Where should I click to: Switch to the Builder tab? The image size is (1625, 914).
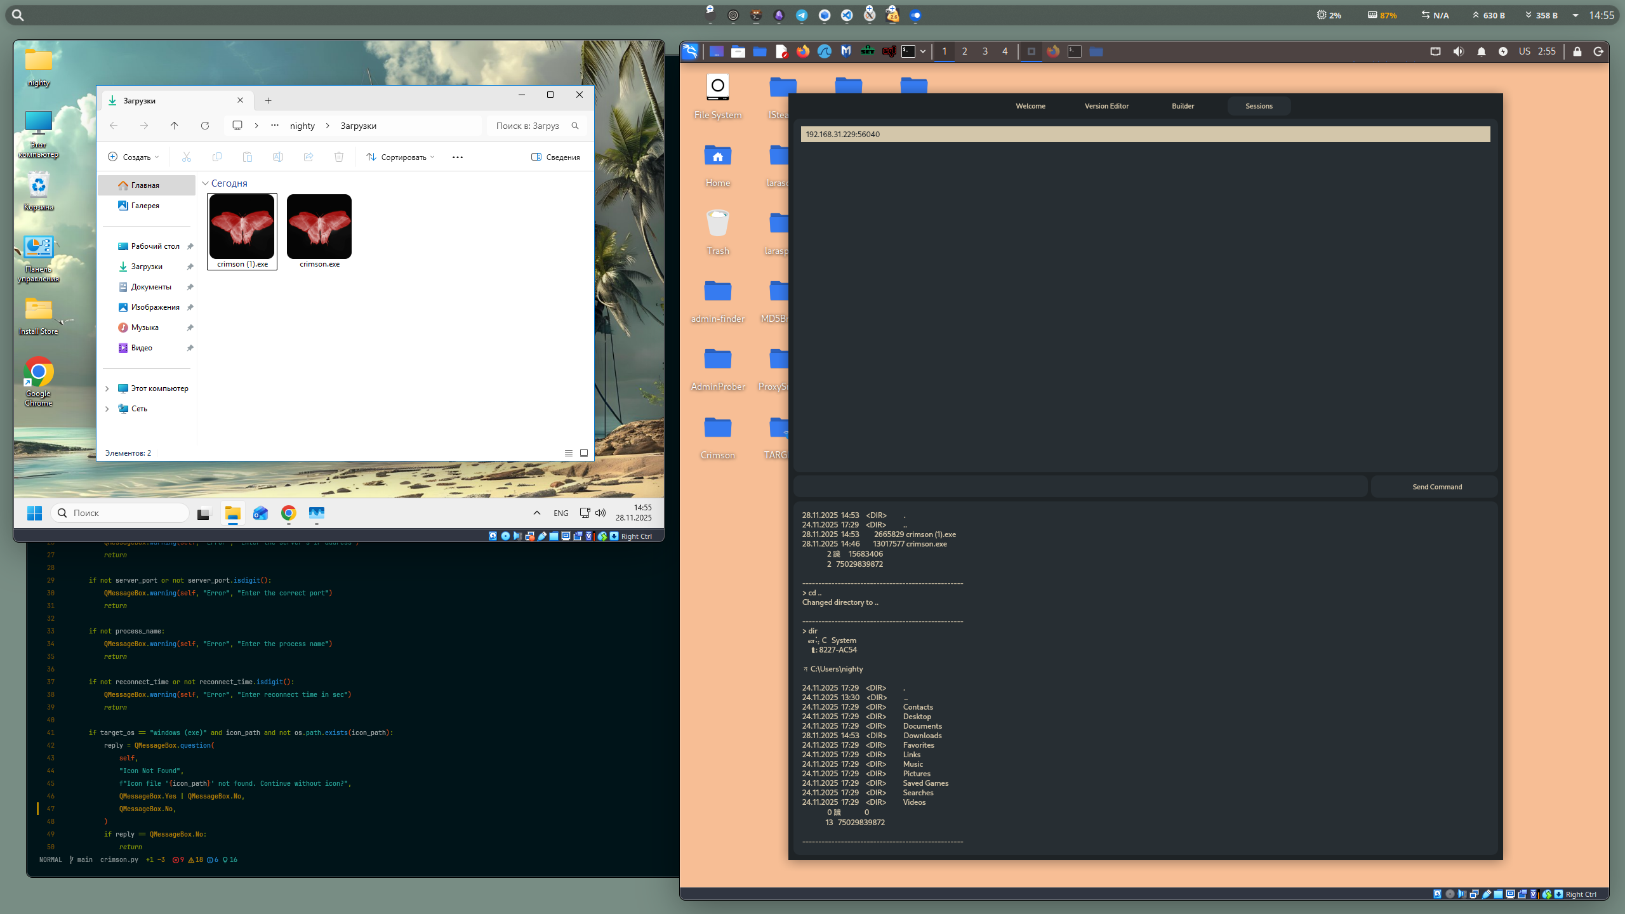click(1183, 106)
